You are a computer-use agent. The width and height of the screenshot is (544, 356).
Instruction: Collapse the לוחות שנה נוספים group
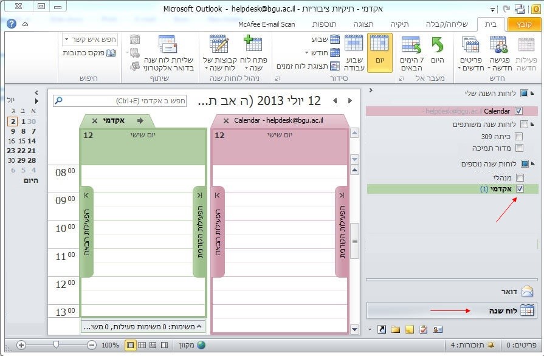533,163
